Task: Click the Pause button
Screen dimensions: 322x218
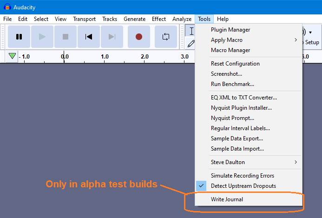Action: click(19, 37)
